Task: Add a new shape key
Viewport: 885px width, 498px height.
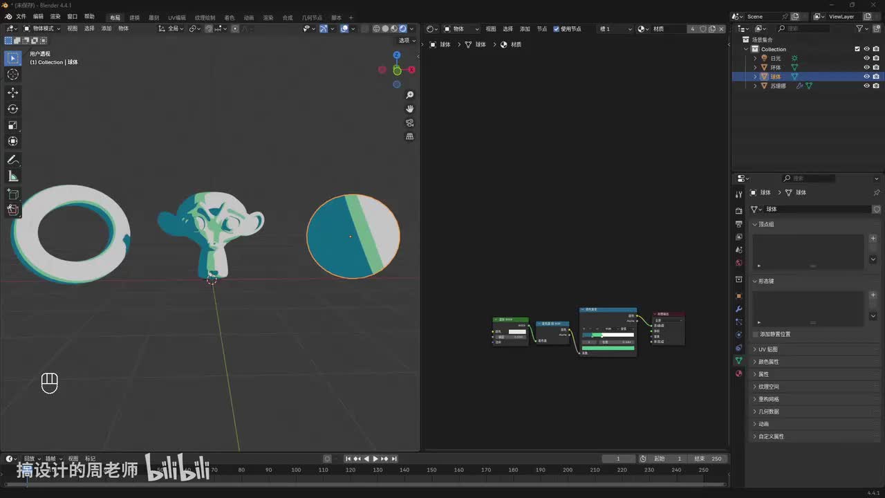Action: [x=873, y=295]
